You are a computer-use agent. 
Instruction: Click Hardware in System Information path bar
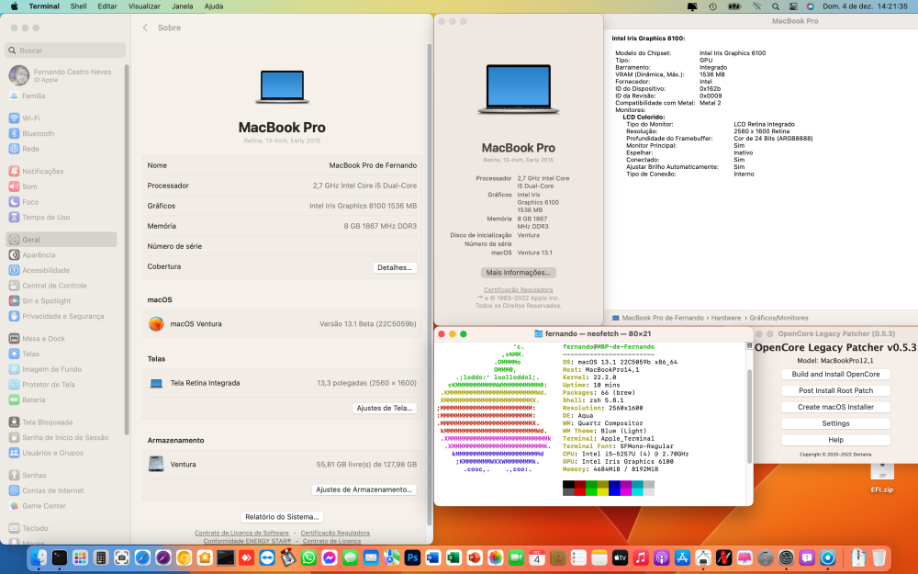(x=726, y=318)
